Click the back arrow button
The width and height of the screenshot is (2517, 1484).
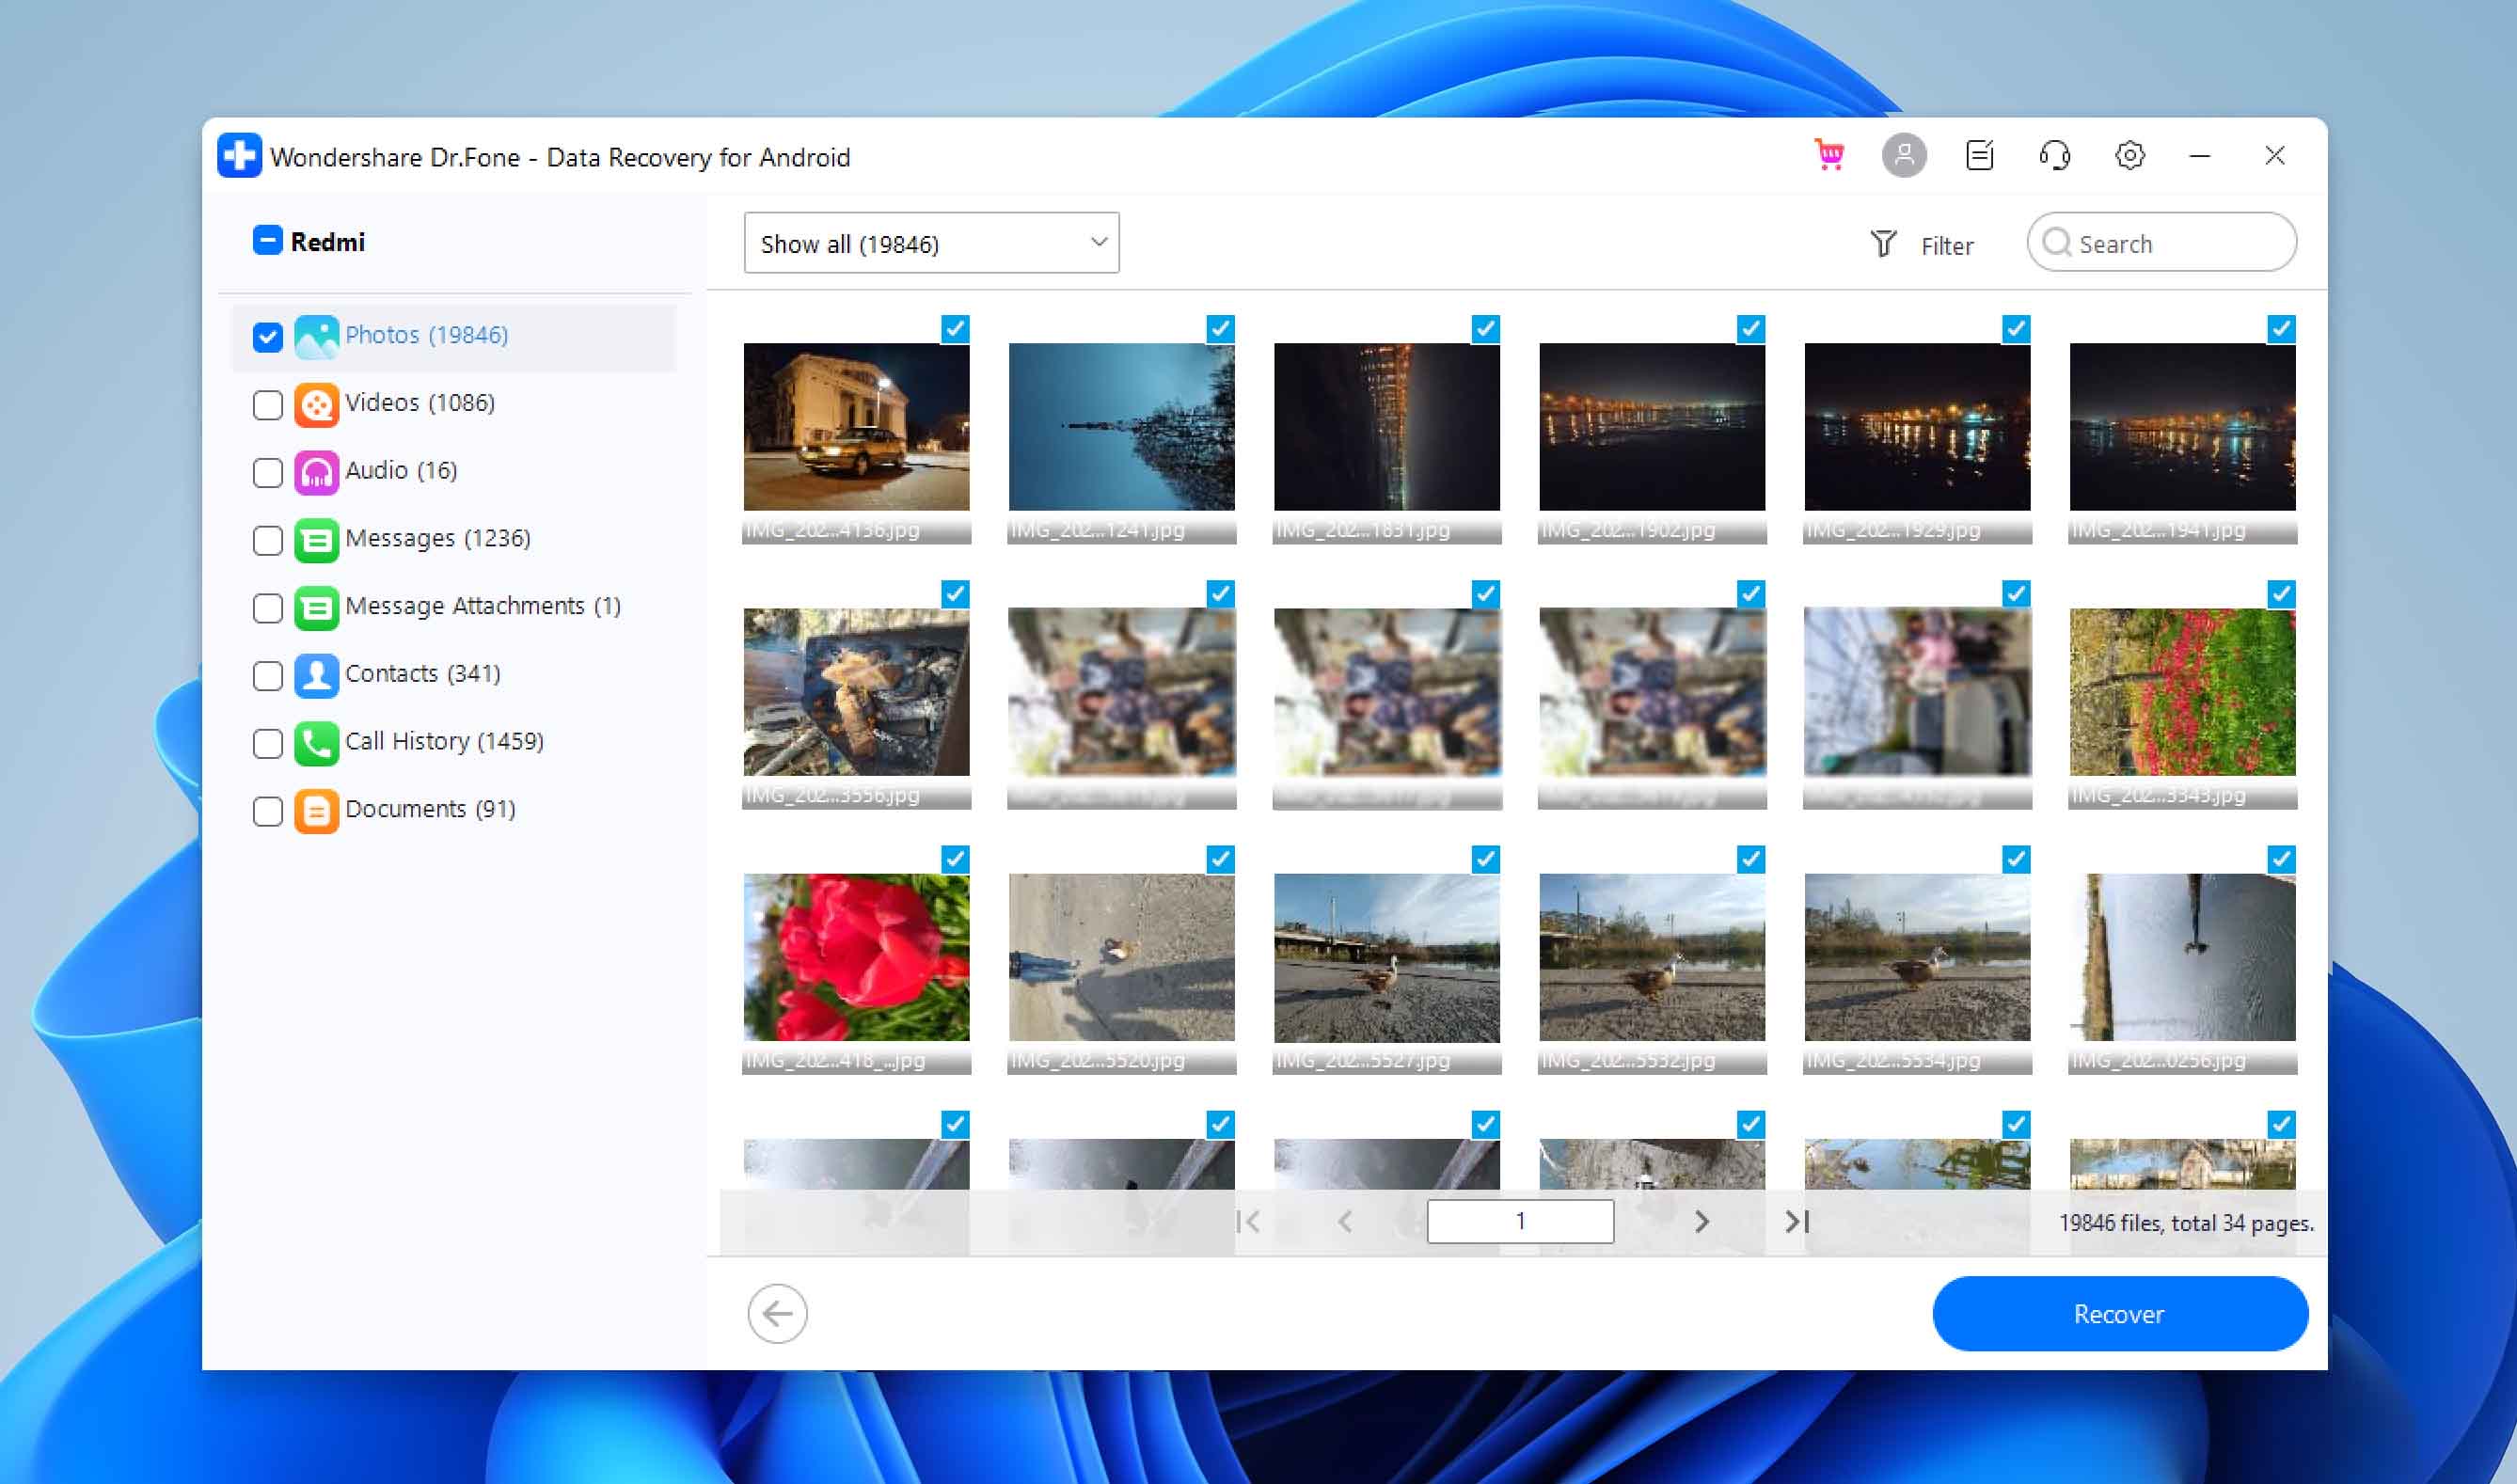click(777, 1313)
